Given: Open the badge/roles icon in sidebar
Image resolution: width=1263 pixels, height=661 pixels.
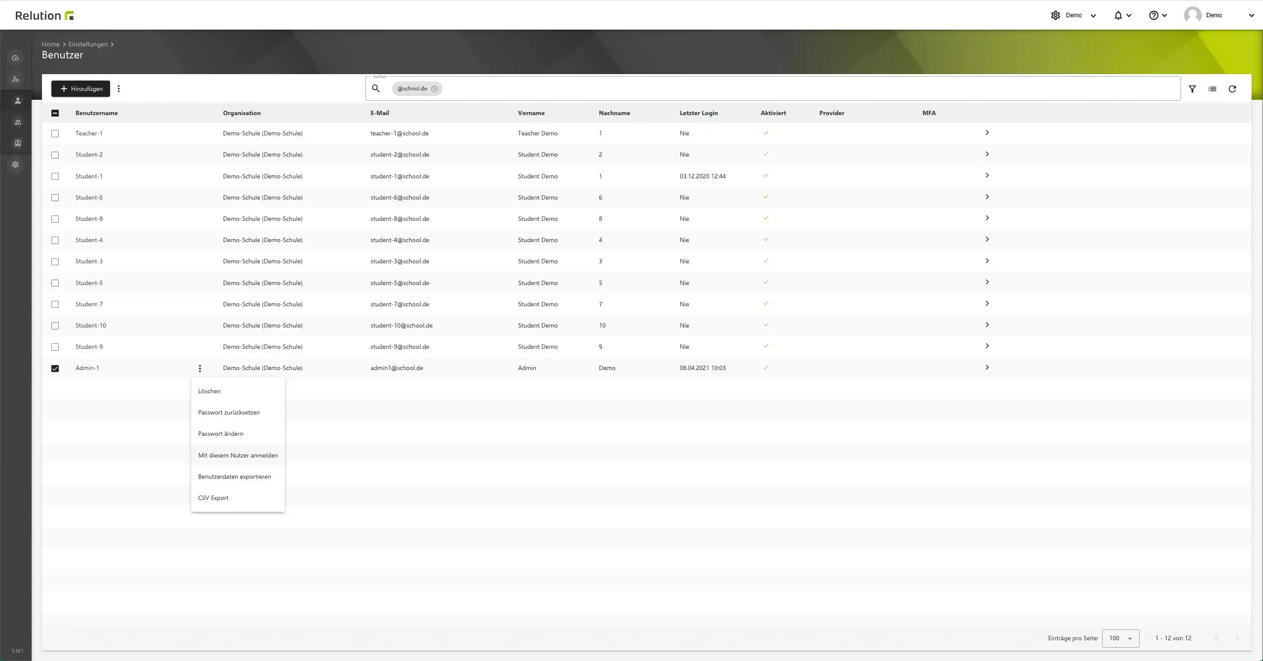Looking at the screenshot, I should (x=17, y=143).
